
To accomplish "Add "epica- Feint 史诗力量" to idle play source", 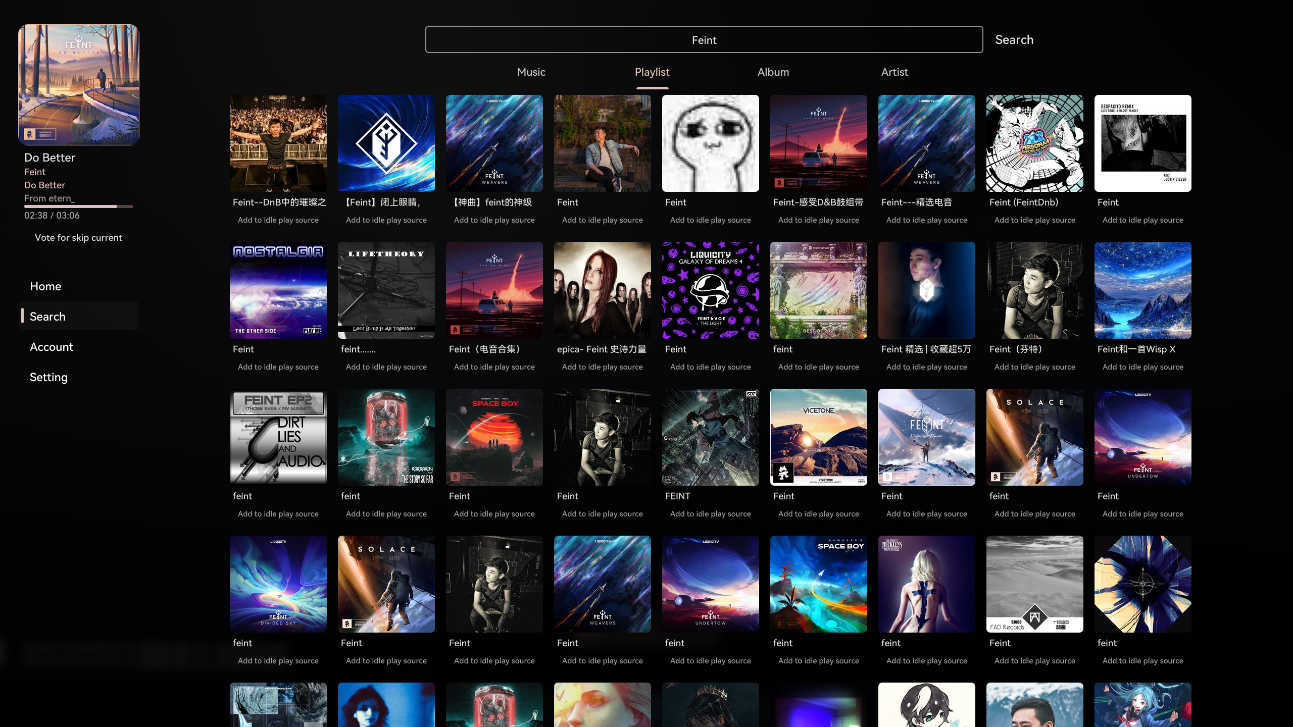I will pos(603,367).
